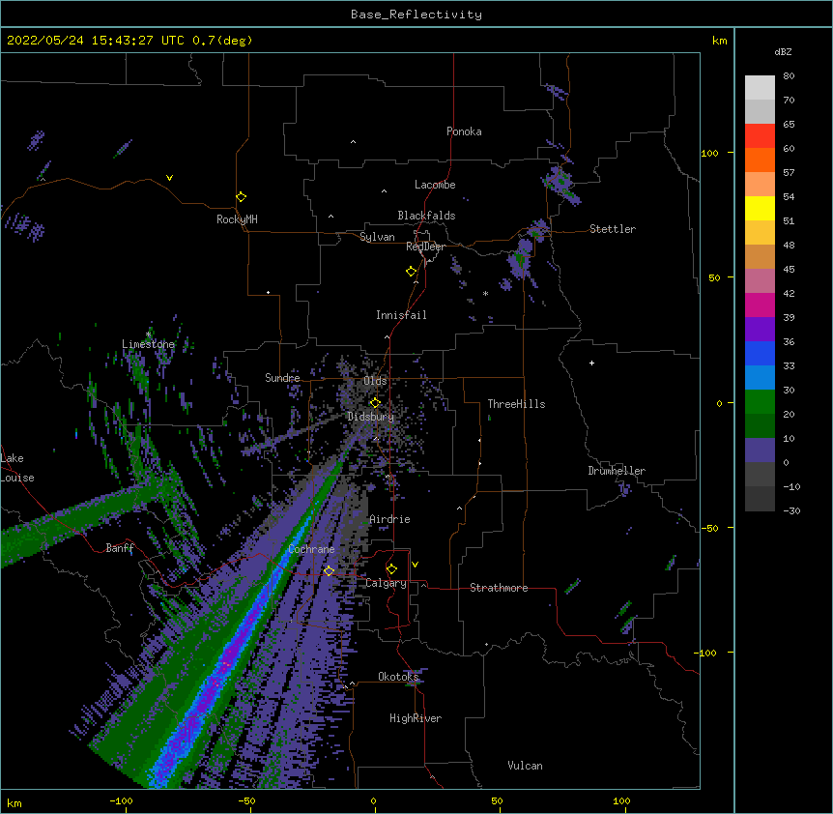The image size is (833, 814).
Task: Click the -50 tick label on the vertical axis
Action: pyautogui.click(x=709, y=528)
